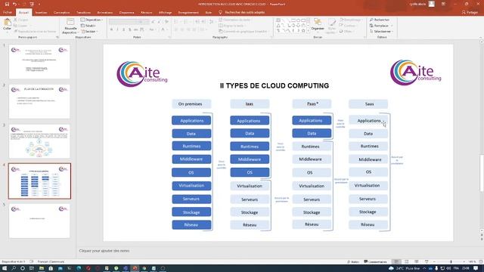Open PowerPoint icon in taskbar
The height and width of the screenshot is (272, 484).
pos(135,268)
